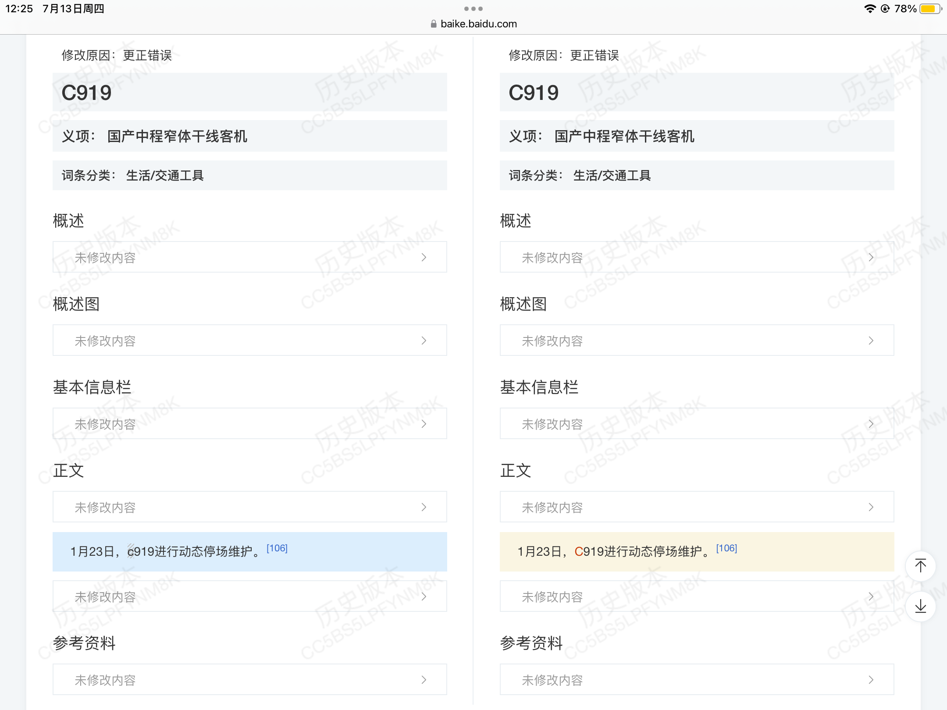Open reference [106] in the blue highlighted line
Image resolution: width=947 pixels, height=710 pixels.
point(277,548)
